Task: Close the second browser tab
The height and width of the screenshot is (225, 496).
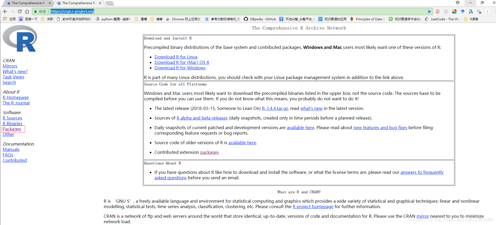Action: (100, 3)
